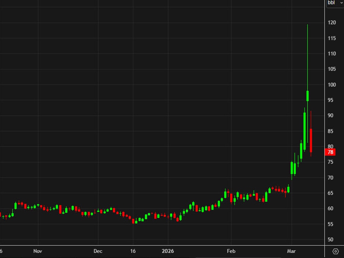Click the 2026 label on time axis
This screenshot has width=344, height=258.
point(168,251)
